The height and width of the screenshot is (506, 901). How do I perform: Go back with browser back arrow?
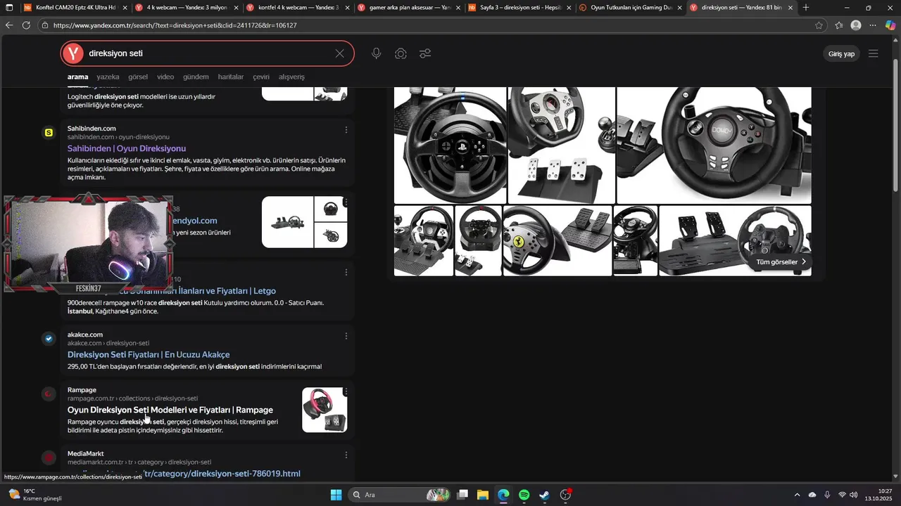[x=9, y=25]
